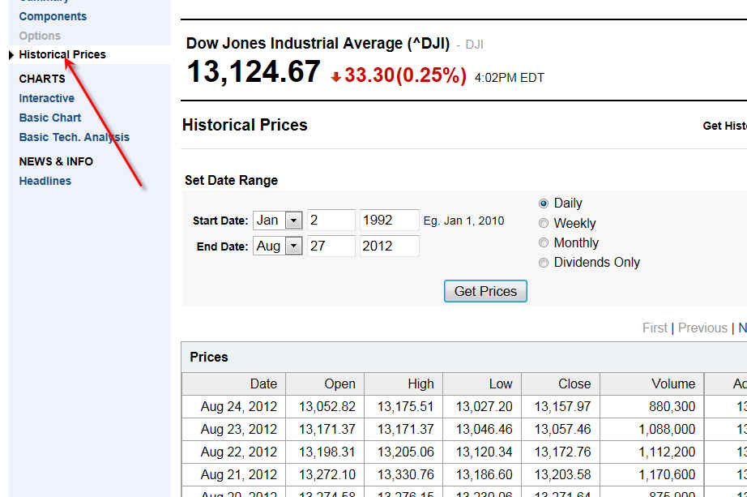Click the Start Date year field
This screenshot has height=497, width=747.
click(x=389, y=221)
